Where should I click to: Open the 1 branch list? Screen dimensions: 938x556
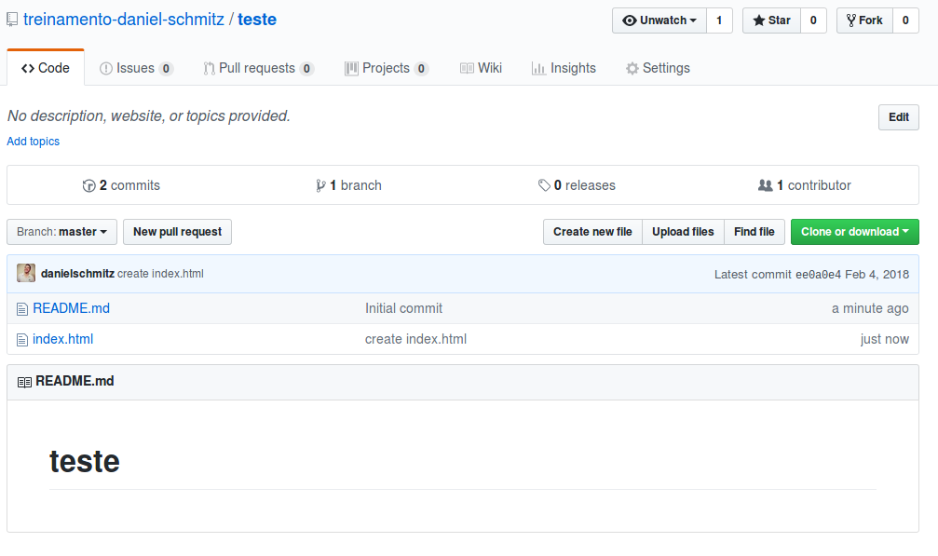click(348, 185)
